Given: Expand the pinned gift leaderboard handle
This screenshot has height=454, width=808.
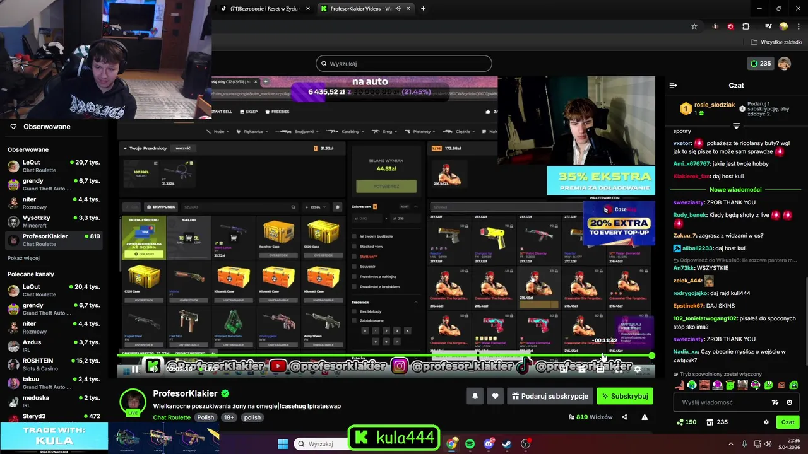Looking at the screenshot, I should pyautogui.click(x=736, y=126).
